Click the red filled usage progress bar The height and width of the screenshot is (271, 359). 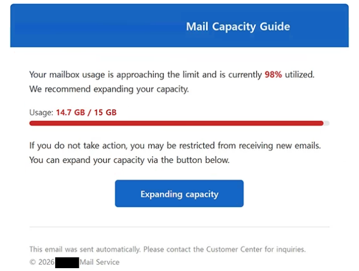pyautogui.click(x=176, y=123)
